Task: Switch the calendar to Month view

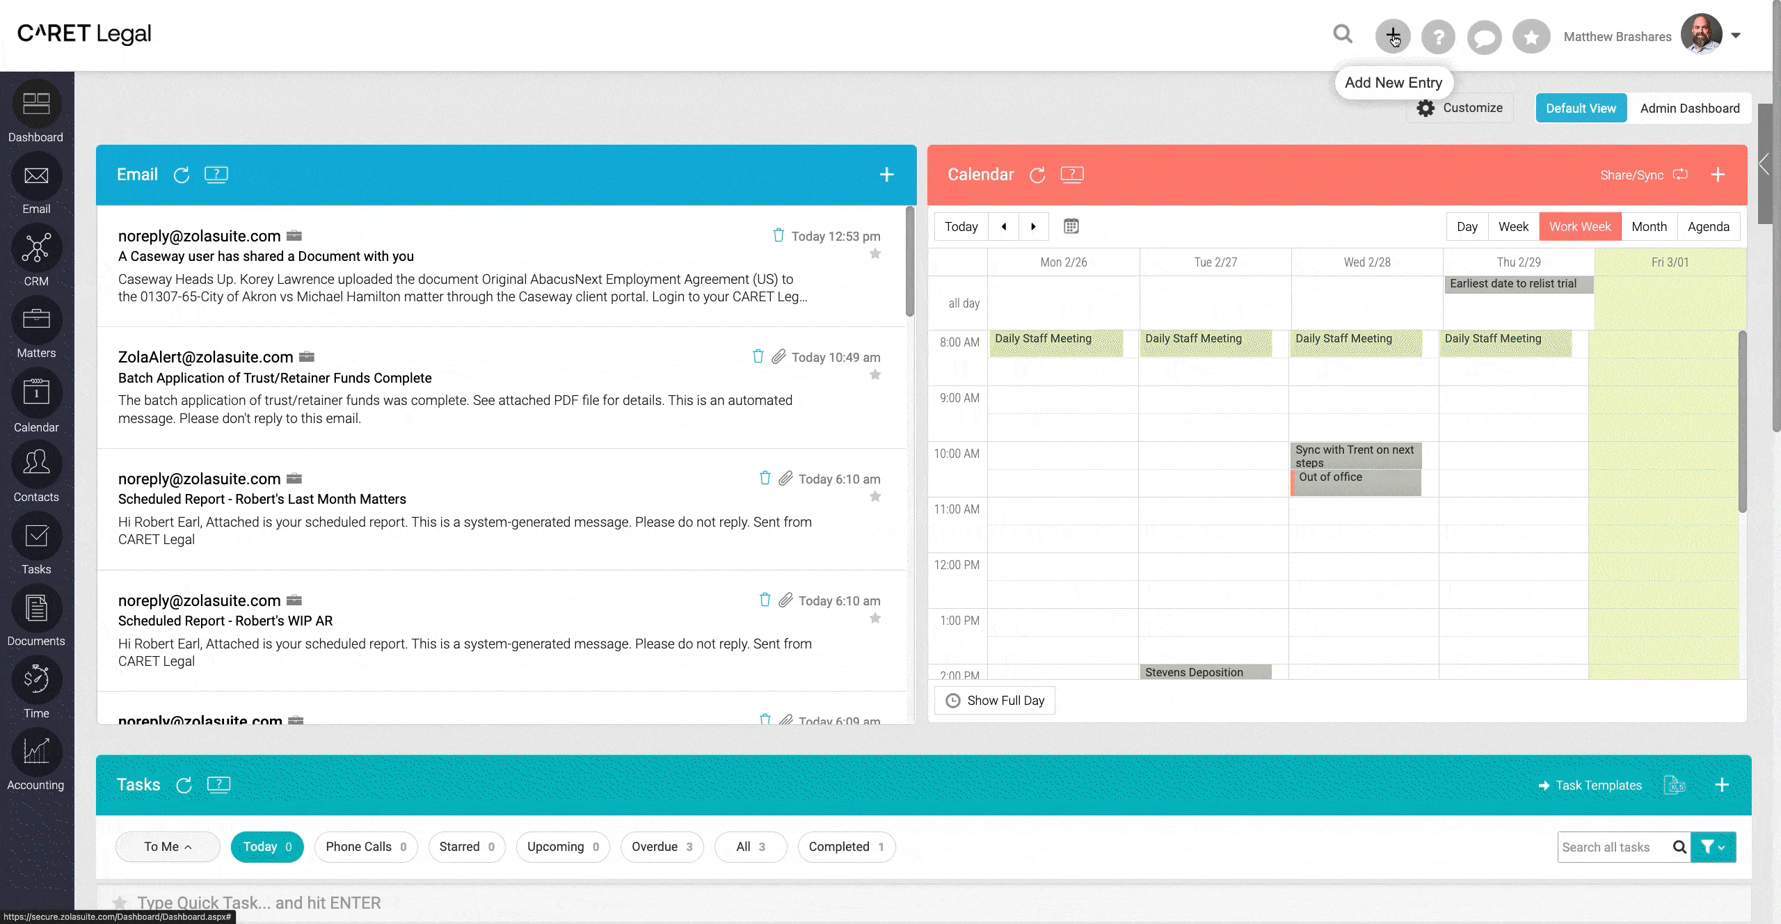Action: 1649,226
